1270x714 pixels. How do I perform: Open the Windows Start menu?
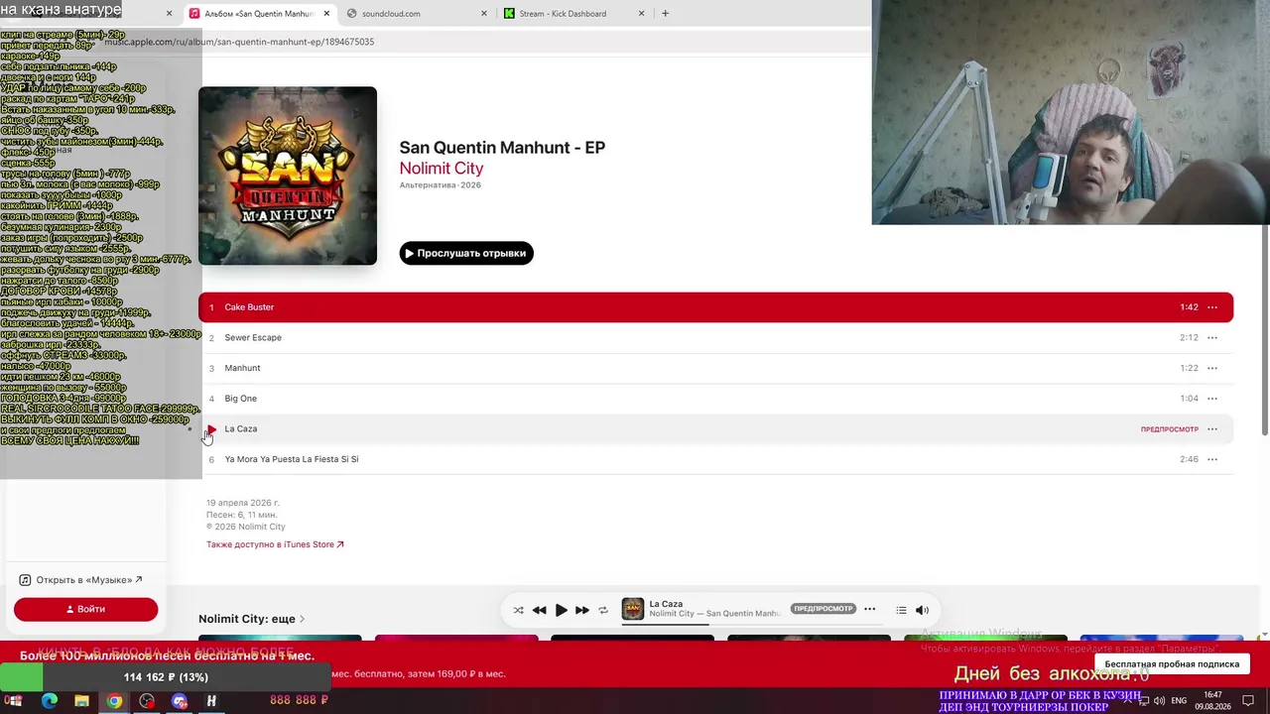click(x=14, y=701)
